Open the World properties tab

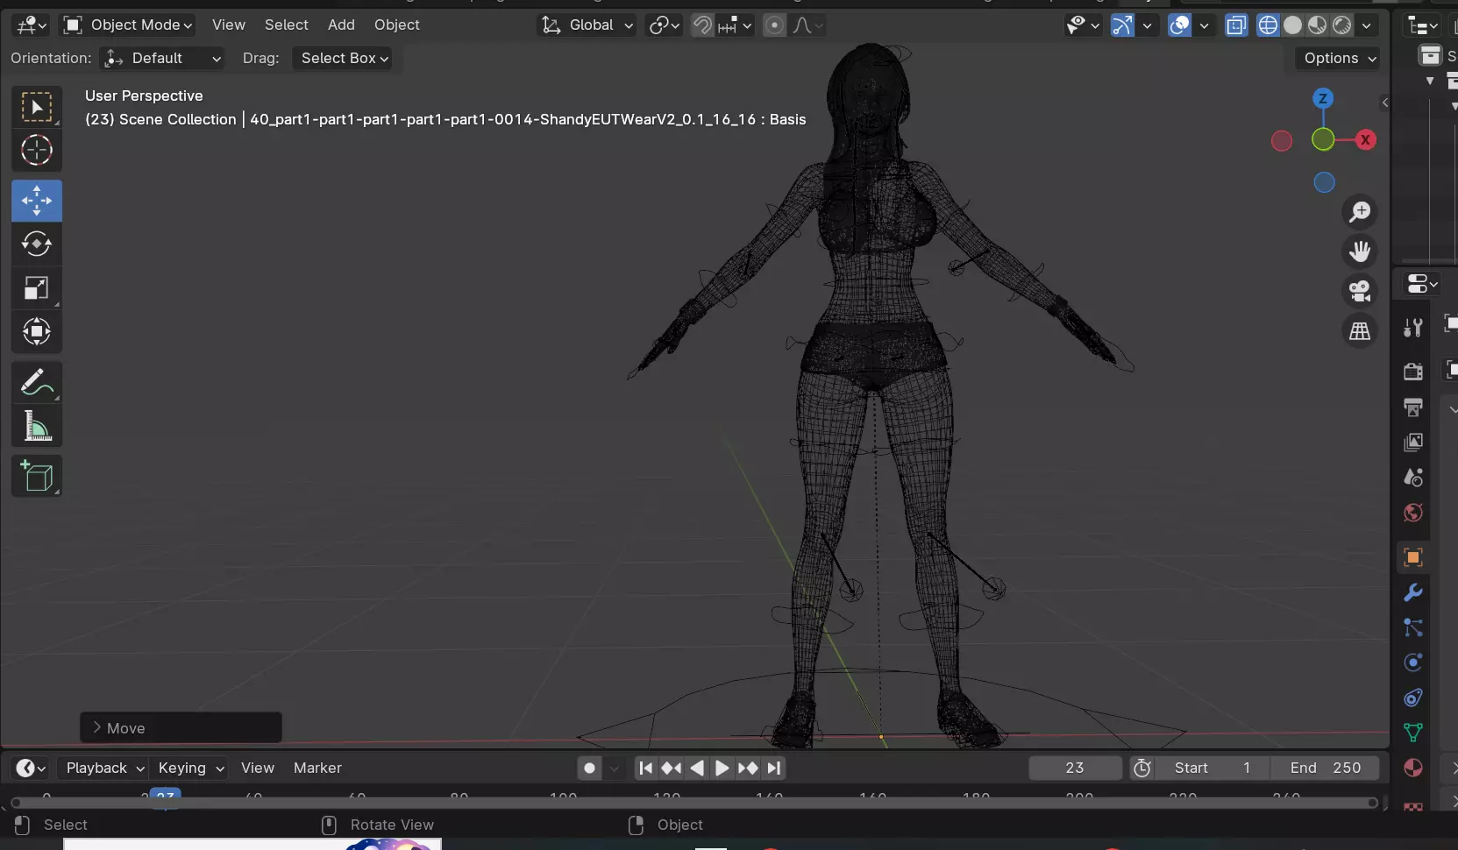tap(1413, 513)
